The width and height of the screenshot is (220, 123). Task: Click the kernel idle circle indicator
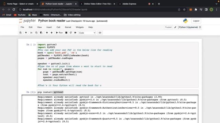tap(200, 27)
